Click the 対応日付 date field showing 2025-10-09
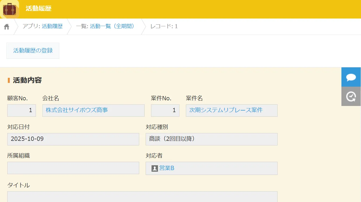Image resolution: width=361 pixels, height=202 pixels. click(x=73, y=139)
